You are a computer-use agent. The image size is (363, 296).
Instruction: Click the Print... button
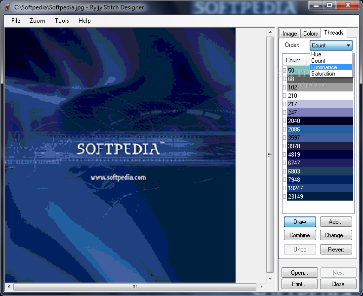[x=300, y=284]
